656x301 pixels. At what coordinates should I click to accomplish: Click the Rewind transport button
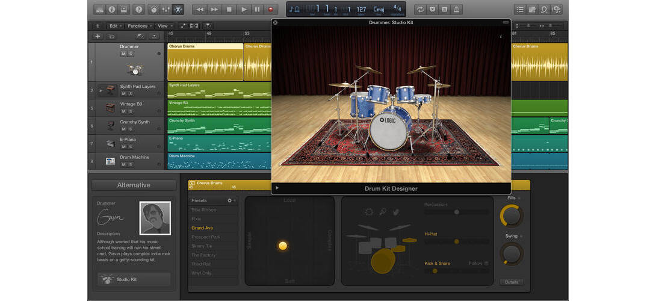pyautogui.click(x=200, y=9)
